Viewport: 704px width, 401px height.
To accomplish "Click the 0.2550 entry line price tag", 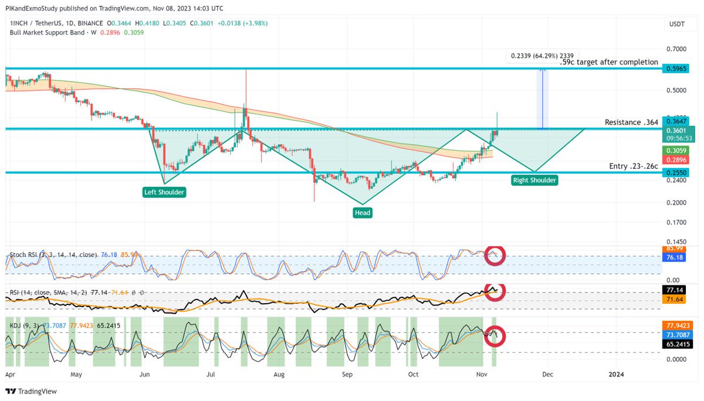I will coord(675,173).
